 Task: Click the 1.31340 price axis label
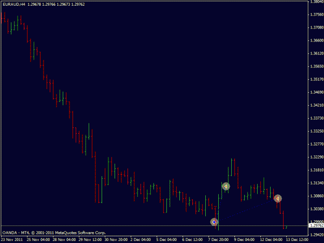pos(317,183)
